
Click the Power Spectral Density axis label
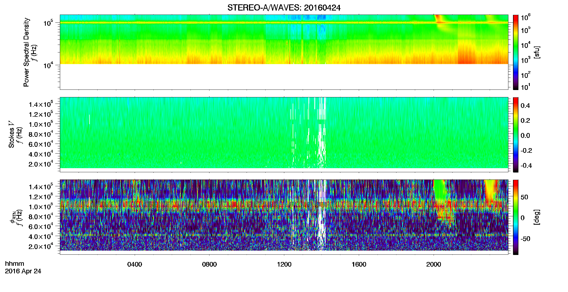pos(26,52)
